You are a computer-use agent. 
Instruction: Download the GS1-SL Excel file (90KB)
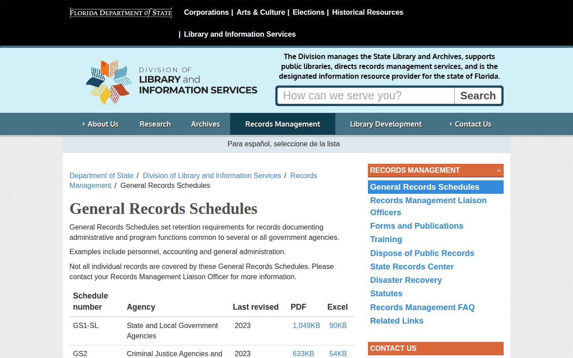(x=338, y=326)
